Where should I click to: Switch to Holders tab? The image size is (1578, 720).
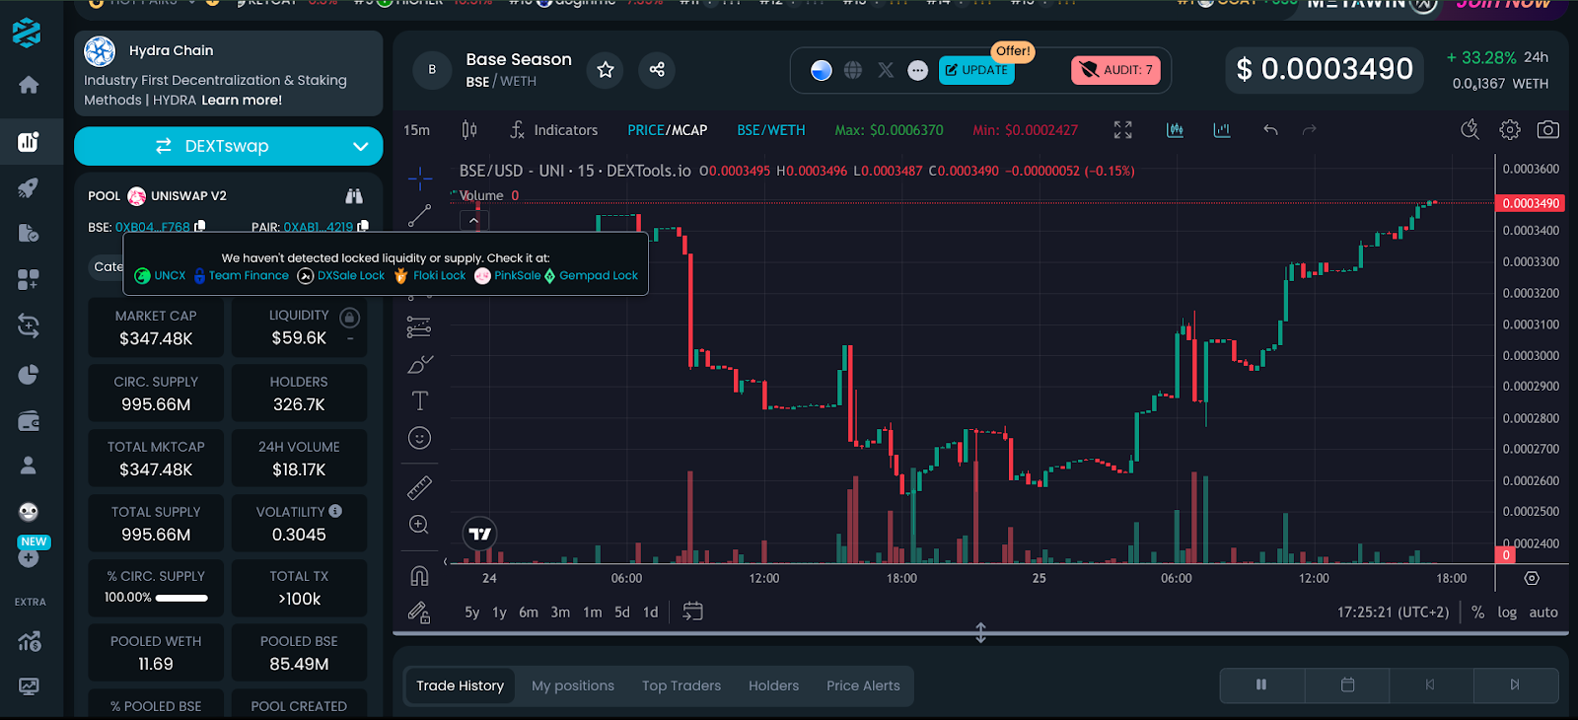click(773, 685)
